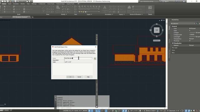The width and height of the screenshot is (200, 112).
Task: Click the vertical scrollbar of the drawing area
Action: pyautogui.click(x=167, y=63)
